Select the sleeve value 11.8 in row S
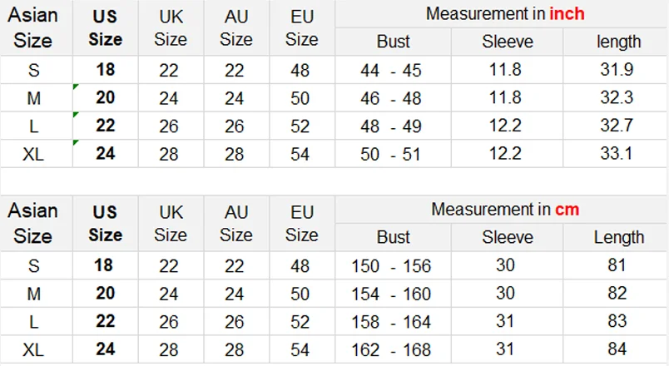The width and height of the screenshot is (669, 366). point(505,70)
